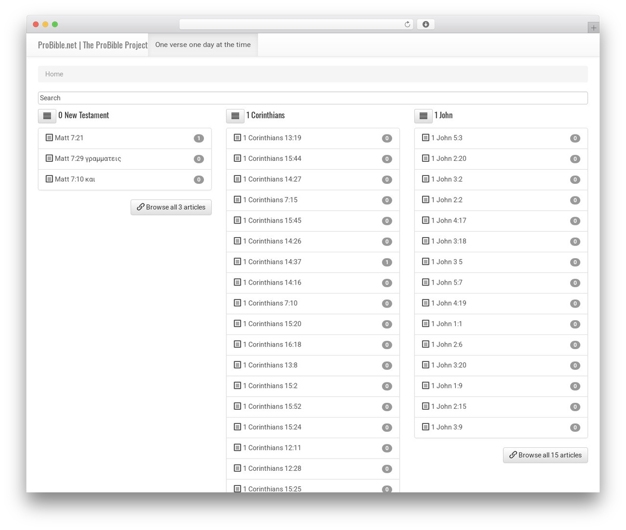Click the link icon in Browse all 15 articles
Viewport: 626px width, 530px height.
pos(513,455)
